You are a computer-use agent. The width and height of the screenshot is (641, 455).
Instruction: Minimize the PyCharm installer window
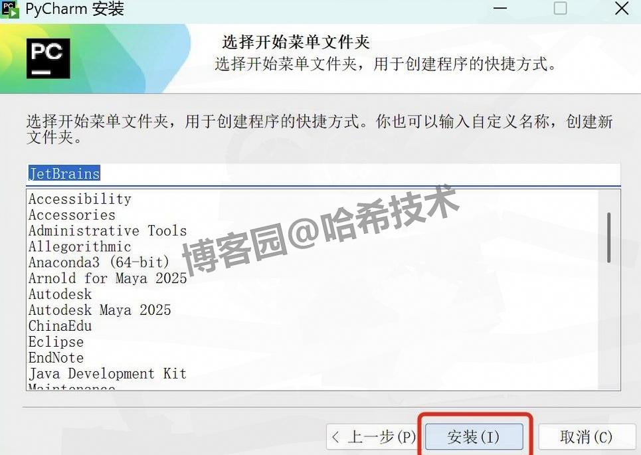pos(500,8)
